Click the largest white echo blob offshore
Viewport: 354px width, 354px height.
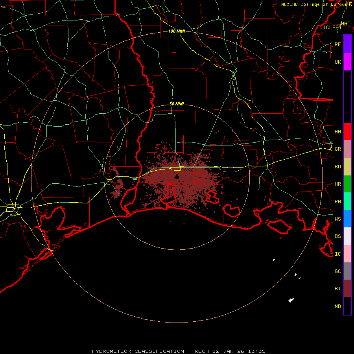(x=291, y=300)
